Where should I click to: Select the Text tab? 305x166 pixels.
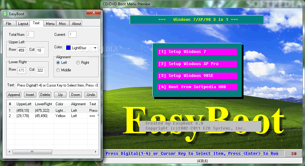point(36,23)
